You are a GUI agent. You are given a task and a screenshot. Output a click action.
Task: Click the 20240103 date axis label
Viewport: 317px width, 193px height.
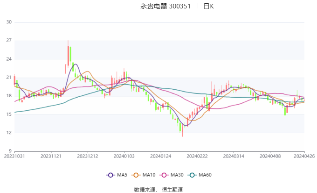click(124, 156)
